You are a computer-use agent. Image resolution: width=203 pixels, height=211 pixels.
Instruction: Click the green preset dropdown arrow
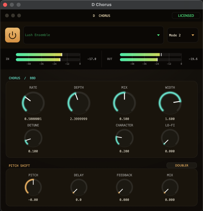[158, 35]
